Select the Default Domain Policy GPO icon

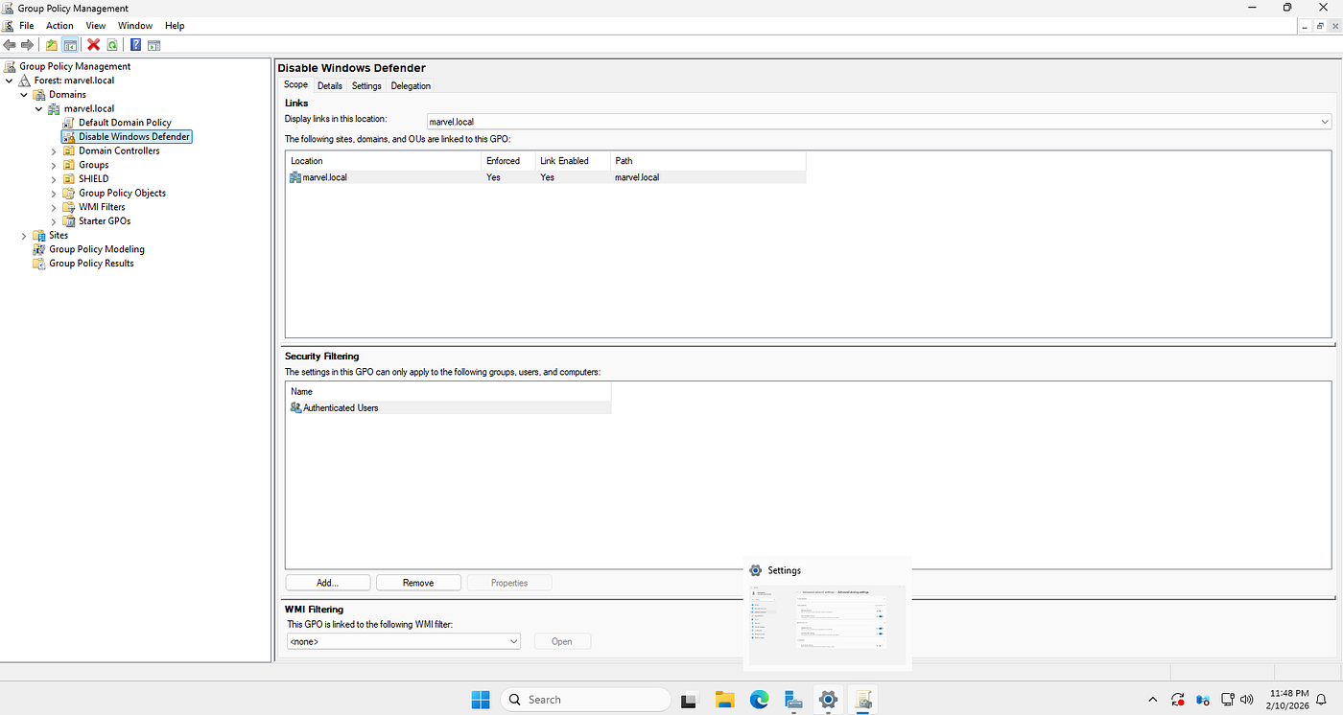pyautogui.click(x=69, y=123)
